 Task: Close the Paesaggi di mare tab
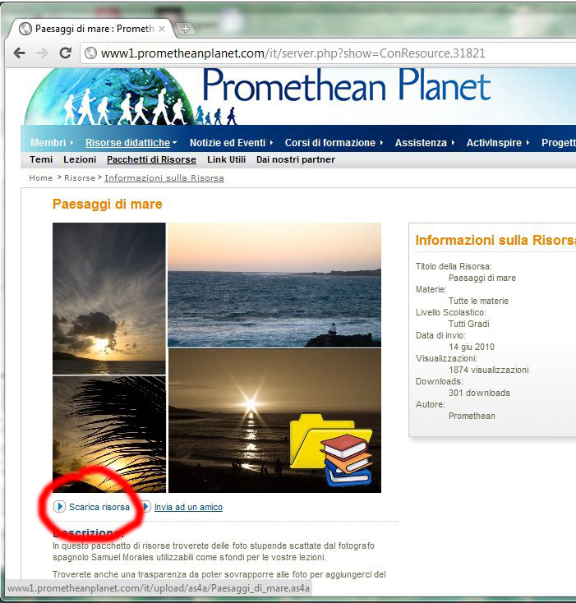[162, 29]
